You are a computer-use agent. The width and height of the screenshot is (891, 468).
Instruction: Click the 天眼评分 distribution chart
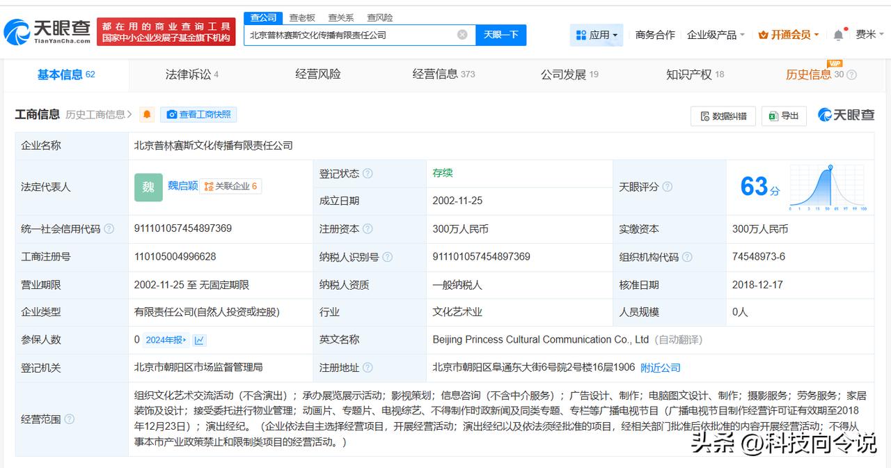(x=828, y=187)
